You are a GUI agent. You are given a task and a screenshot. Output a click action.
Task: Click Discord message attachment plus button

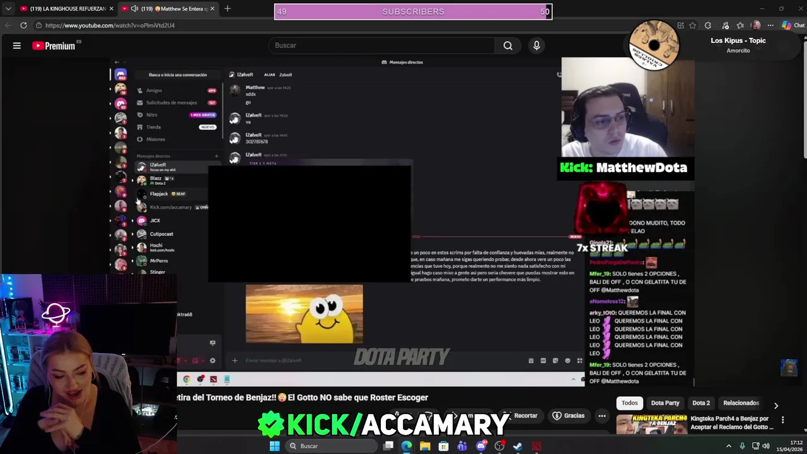235,361
